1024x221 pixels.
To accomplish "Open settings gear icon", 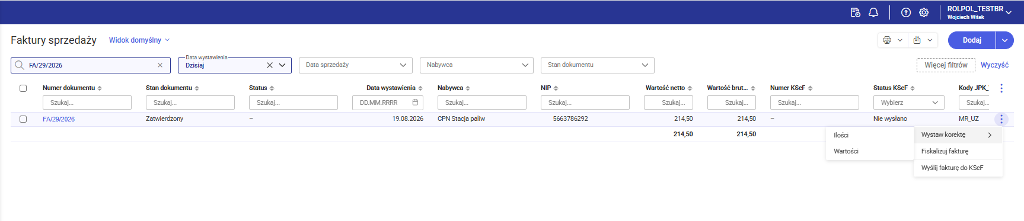I will (924, 12).
